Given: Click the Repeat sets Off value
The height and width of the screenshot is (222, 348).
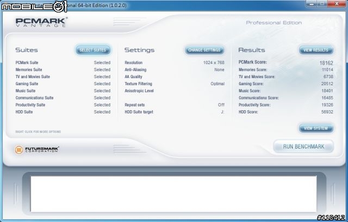Looking at the screenshot, I should coord(221,105).
